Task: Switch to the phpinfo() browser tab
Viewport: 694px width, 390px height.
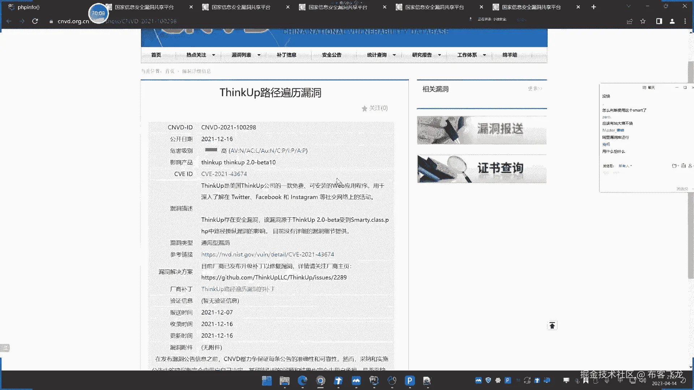Action: pos(29,7)
